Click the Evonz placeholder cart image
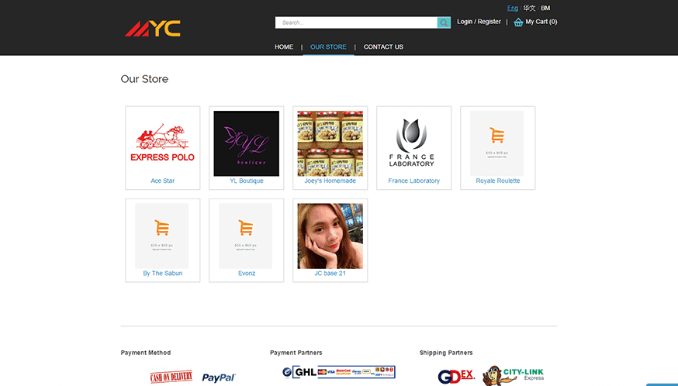The height and width of the screenshot is (386, 678). click(246, 236)
